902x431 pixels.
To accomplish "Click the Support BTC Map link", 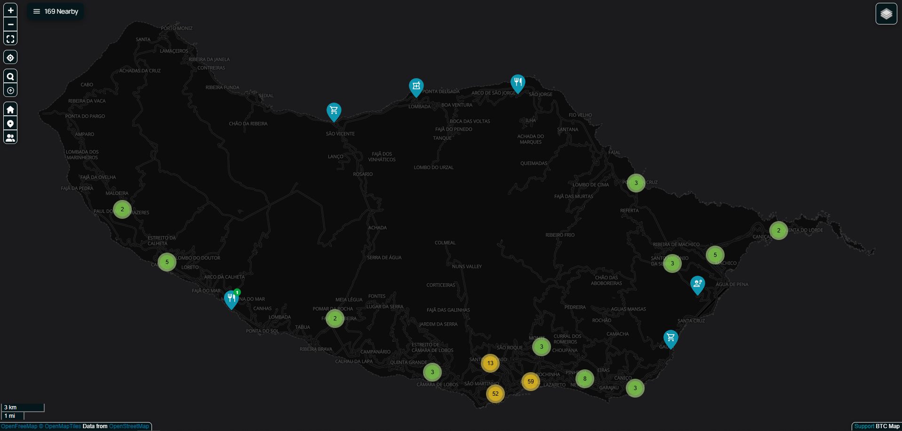I will click(877, 426).
